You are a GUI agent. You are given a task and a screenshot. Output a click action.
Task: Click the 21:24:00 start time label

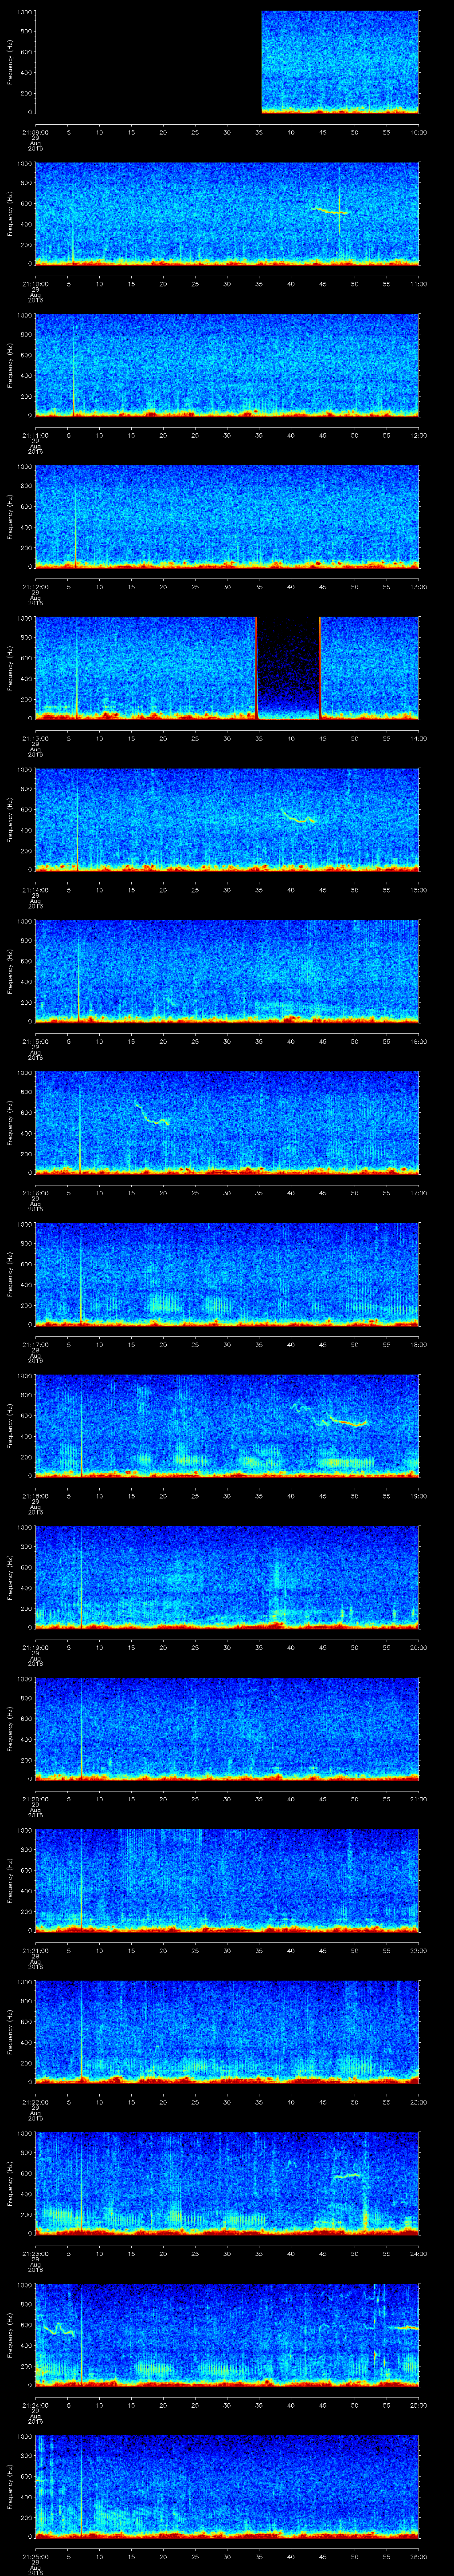point(35,2405)
